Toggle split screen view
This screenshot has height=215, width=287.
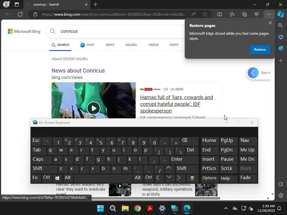[x=219, y=14]
